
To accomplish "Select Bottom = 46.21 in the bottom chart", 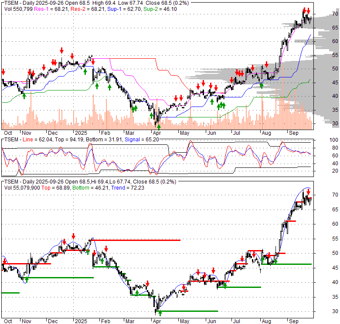I will click(x=90, y=188).
